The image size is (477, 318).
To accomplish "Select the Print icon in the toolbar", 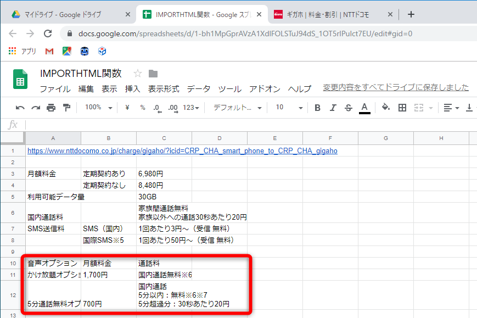I will (50, 108).
